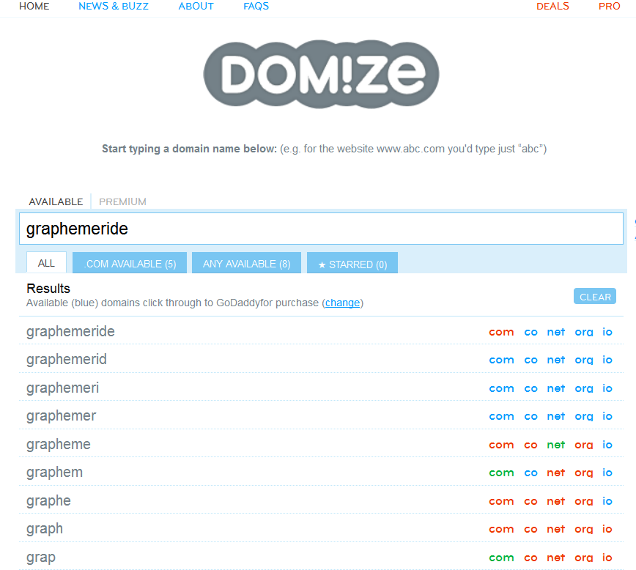Click io for graphem

(607, 473)
